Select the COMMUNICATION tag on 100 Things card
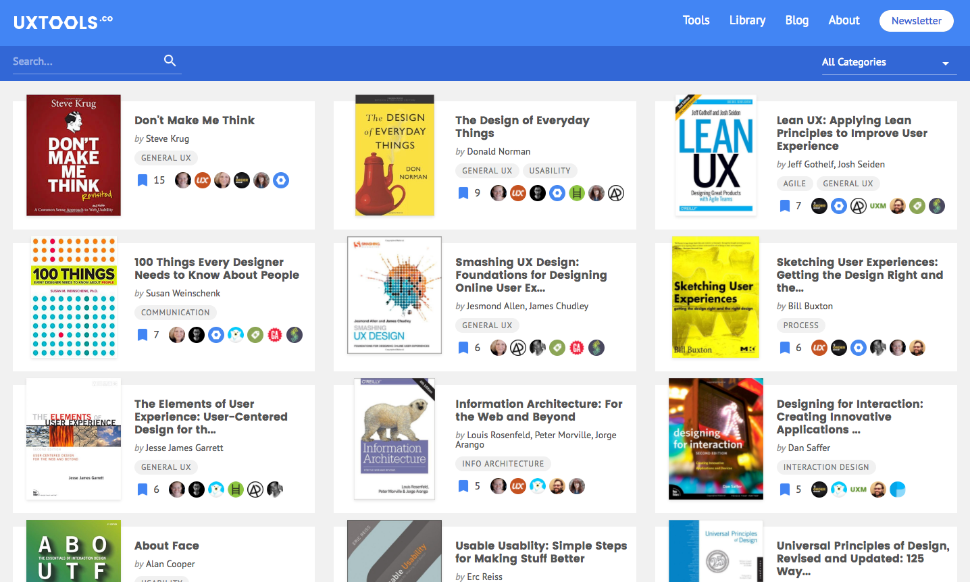970x582 pixels. [x=176, y=313]
